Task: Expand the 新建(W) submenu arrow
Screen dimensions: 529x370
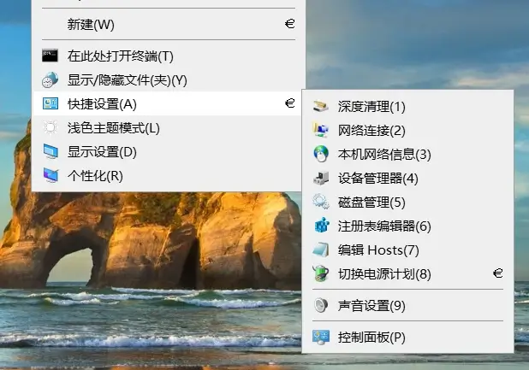Action: point(290,24)
